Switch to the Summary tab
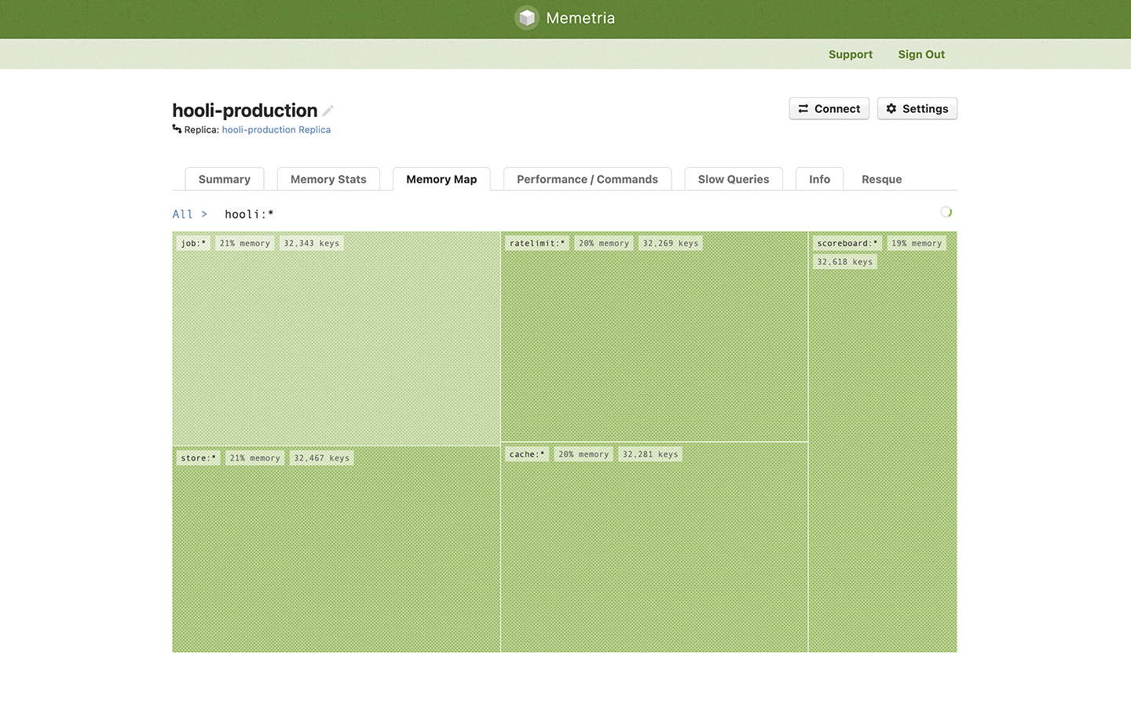Screen dimensions: 1131x706 coord(225,179)
